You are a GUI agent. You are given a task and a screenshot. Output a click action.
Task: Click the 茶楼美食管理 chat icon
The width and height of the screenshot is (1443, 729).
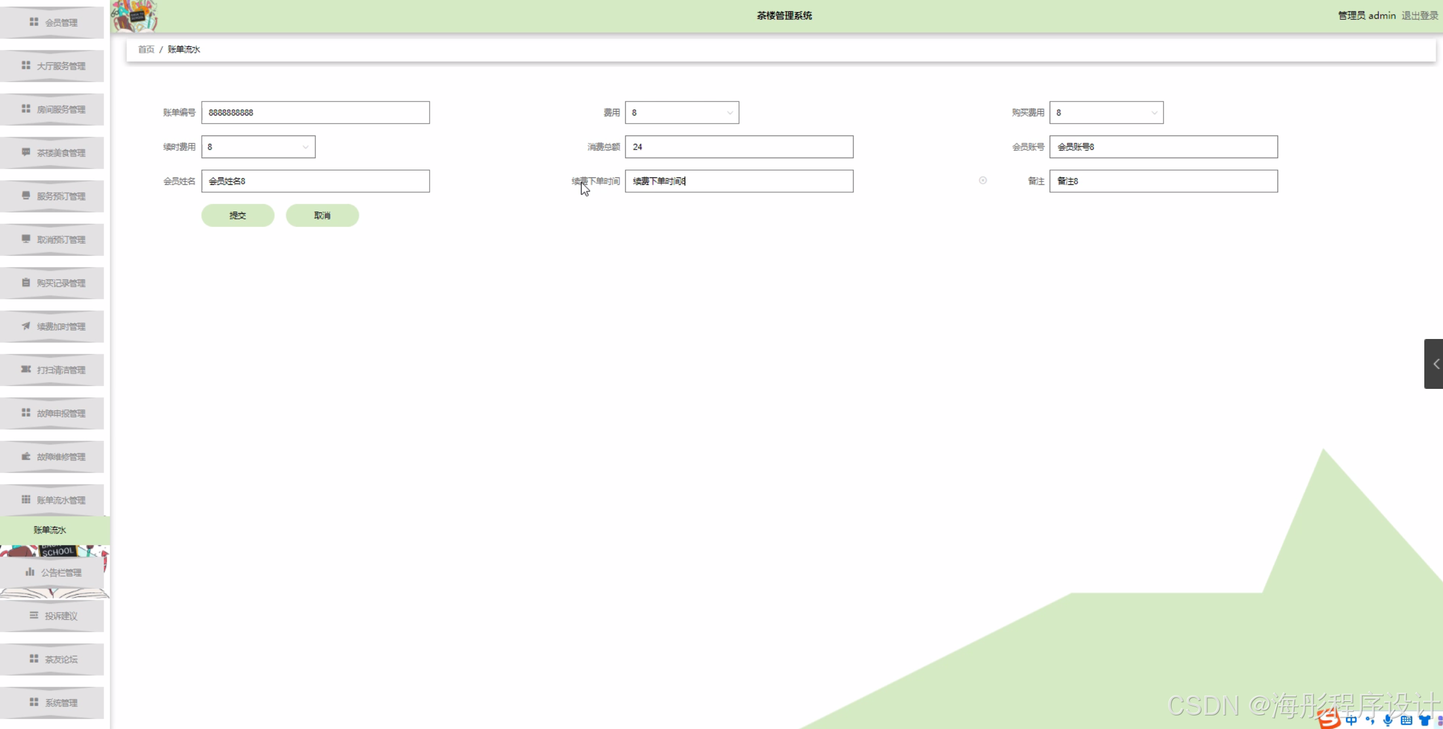pyautogui.click(x=26, y=152)
